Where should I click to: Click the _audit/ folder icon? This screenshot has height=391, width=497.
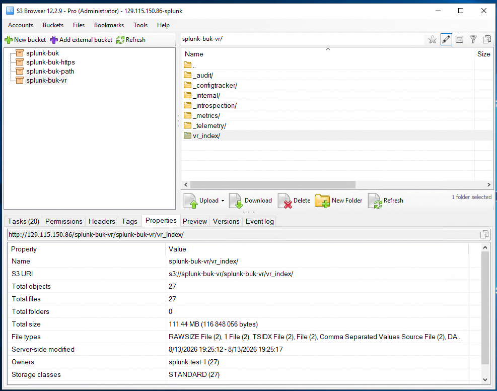coord(188,75)
